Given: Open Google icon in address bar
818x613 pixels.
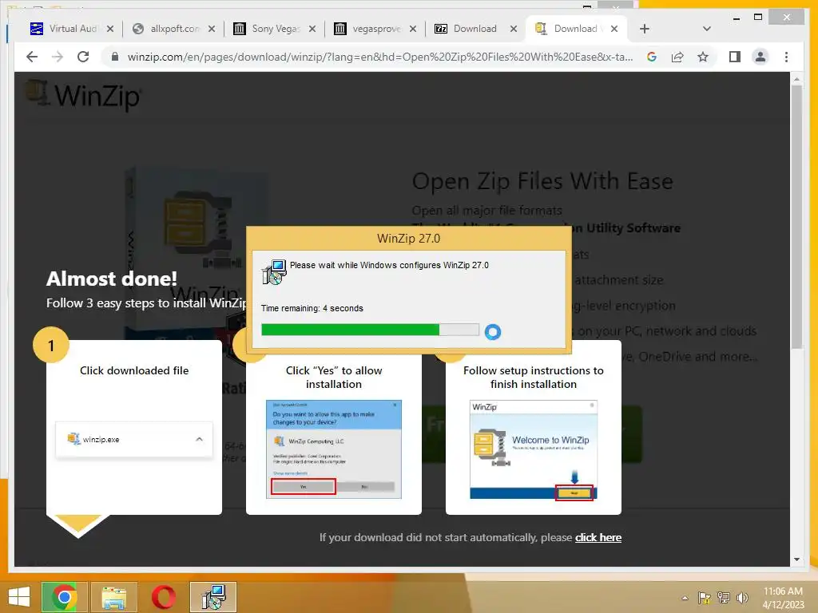Looking at the screenshot, I should (652, 57).
